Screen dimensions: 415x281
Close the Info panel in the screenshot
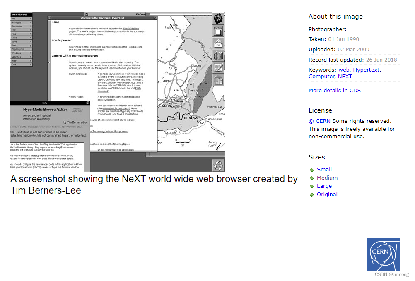coord(88,103)
